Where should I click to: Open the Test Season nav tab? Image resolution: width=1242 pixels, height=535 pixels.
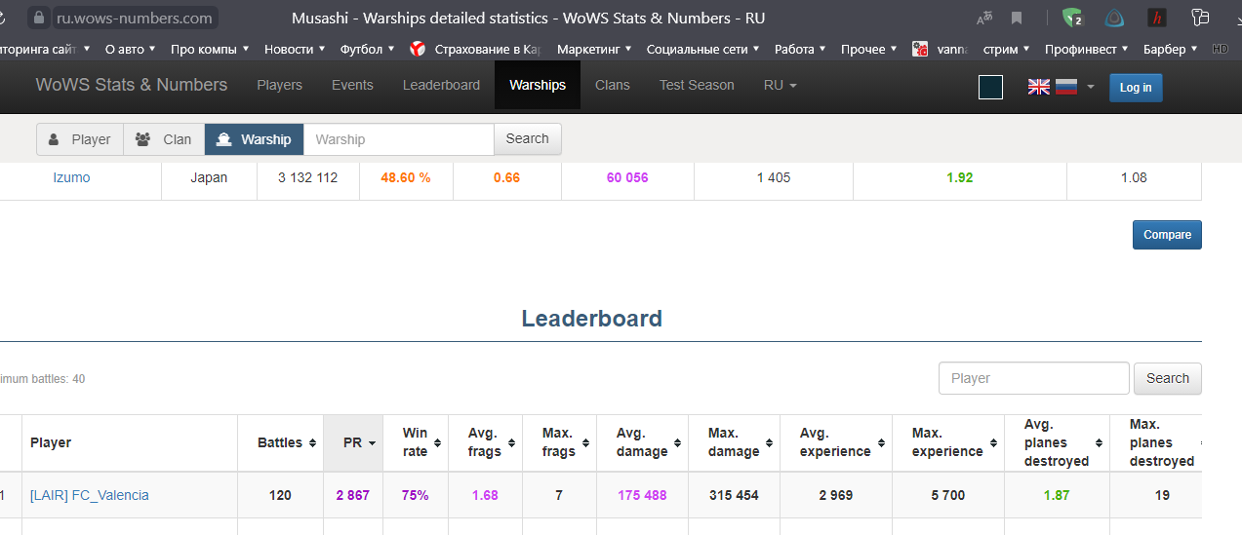click(697, 85)
